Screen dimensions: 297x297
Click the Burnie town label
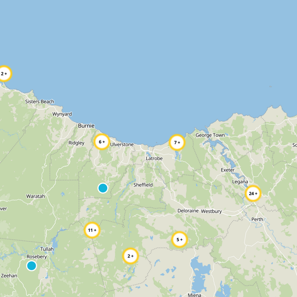[86, 126]
